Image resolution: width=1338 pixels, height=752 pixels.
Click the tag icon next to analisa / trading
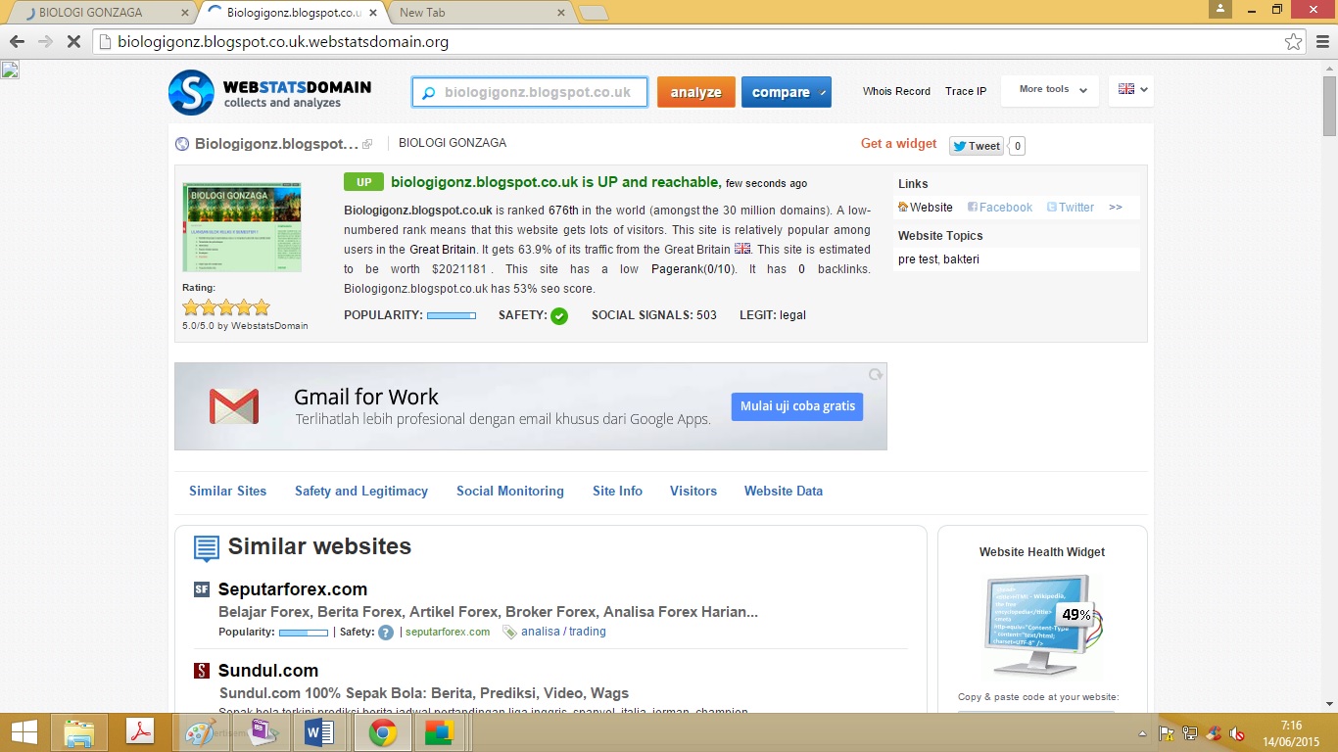point(509,633)
